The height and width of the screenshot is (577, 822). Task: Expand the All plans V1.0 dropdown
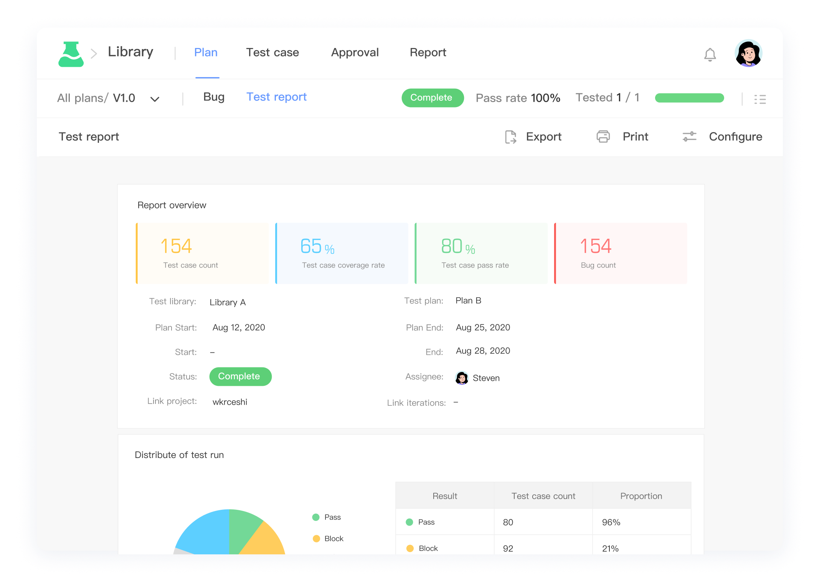click(x=155, y=99)
